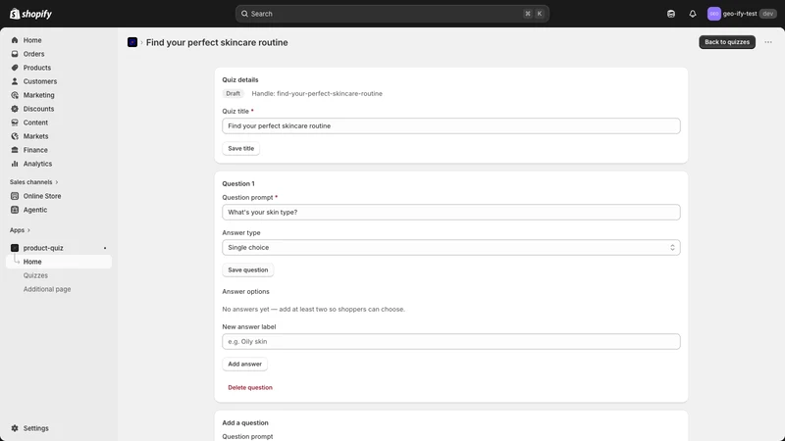Open the Agentic channel icon
785x441 pixels.
(15, 210)
